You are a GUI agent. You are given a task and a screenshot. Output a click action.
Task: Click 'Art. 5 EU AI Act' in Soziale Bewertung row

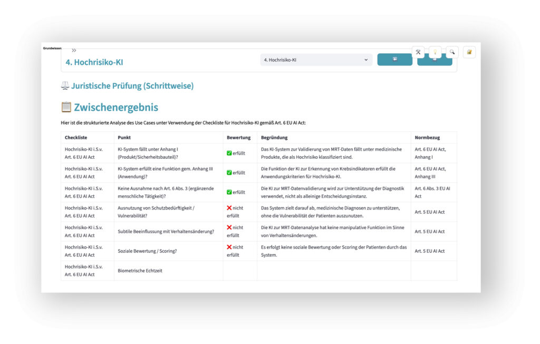[434, 251]
